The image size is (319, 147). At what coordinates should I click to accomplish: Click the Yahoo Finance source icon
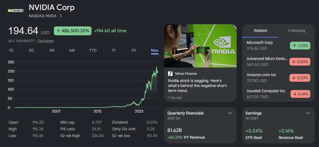pos(170,73)
